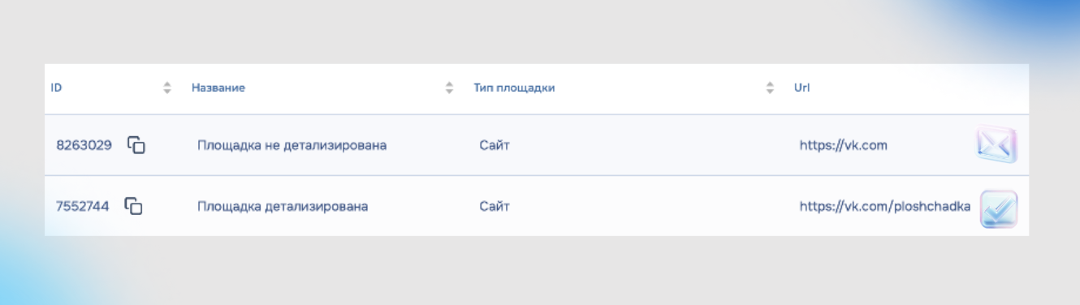Sort by Тип площадки using its arrows

(770, 88)
